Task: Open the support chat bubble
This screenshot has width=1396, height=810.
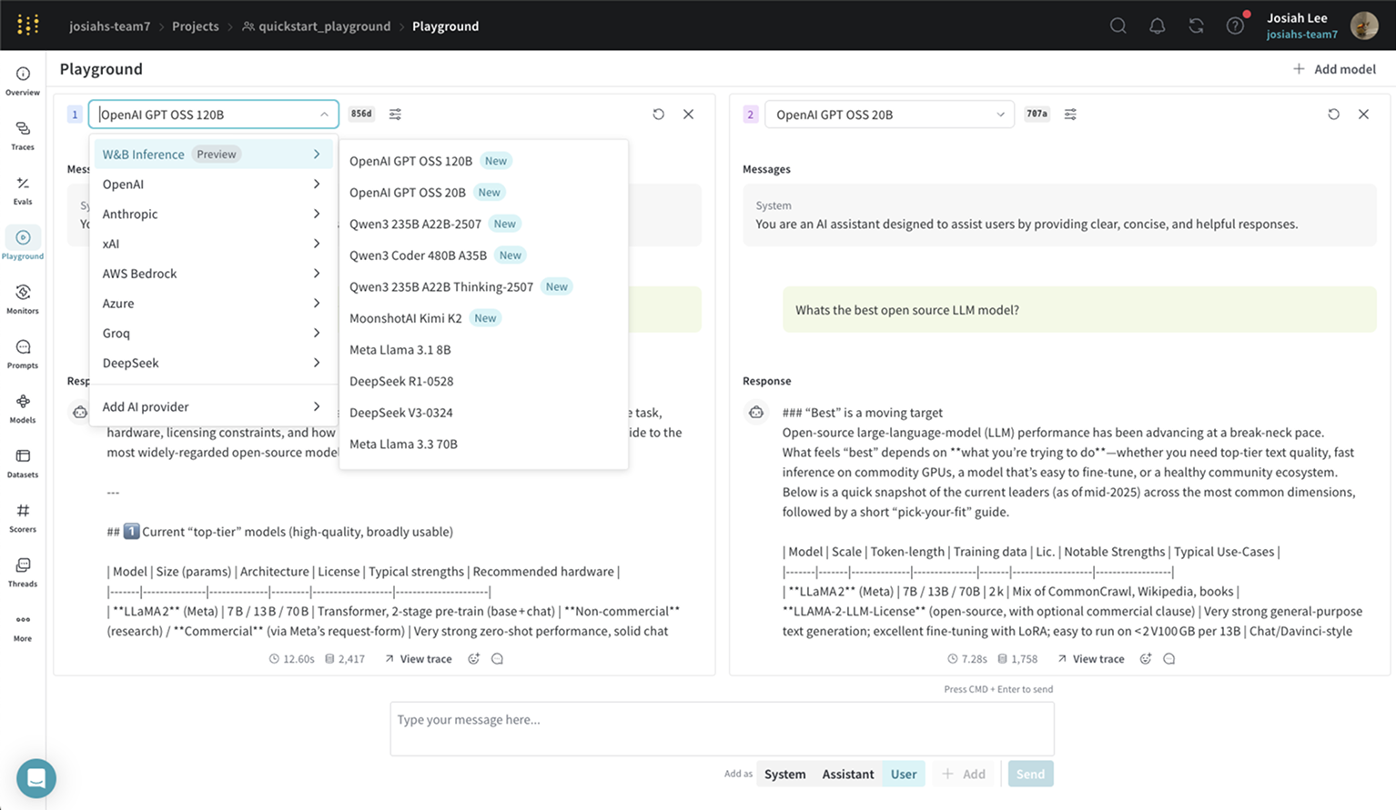Action: point(36,778)
